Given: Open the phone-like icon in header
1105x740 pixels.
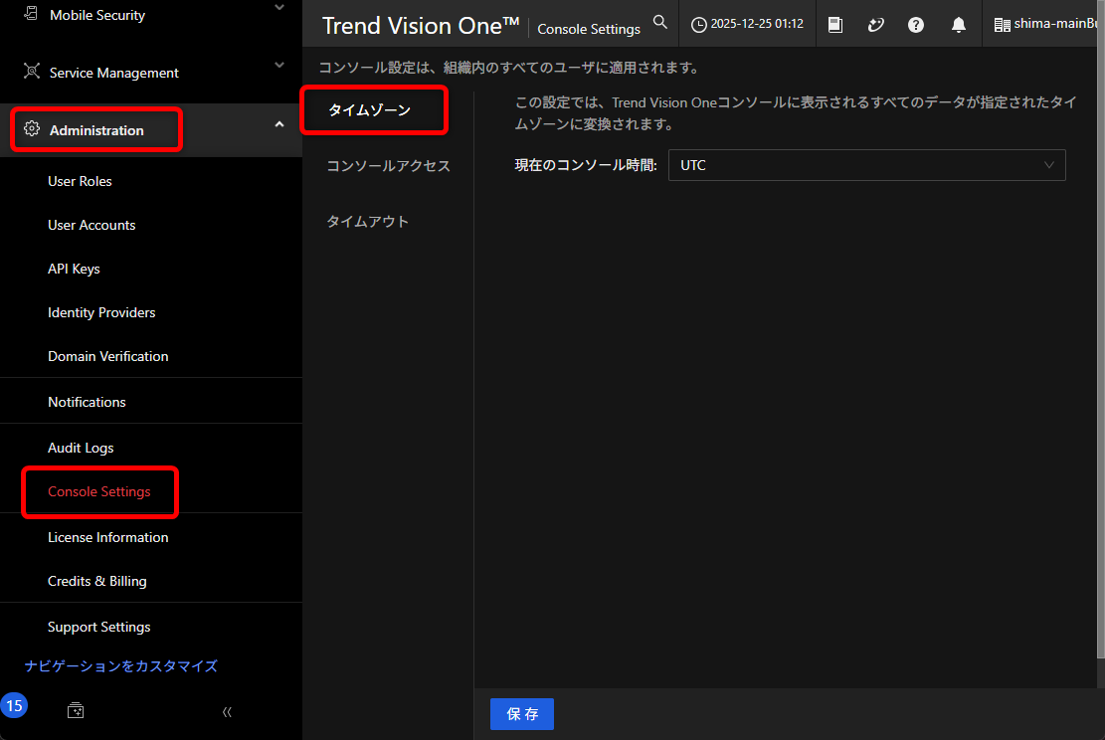Looking at the screenshot, I should click(x=875, y=25).
